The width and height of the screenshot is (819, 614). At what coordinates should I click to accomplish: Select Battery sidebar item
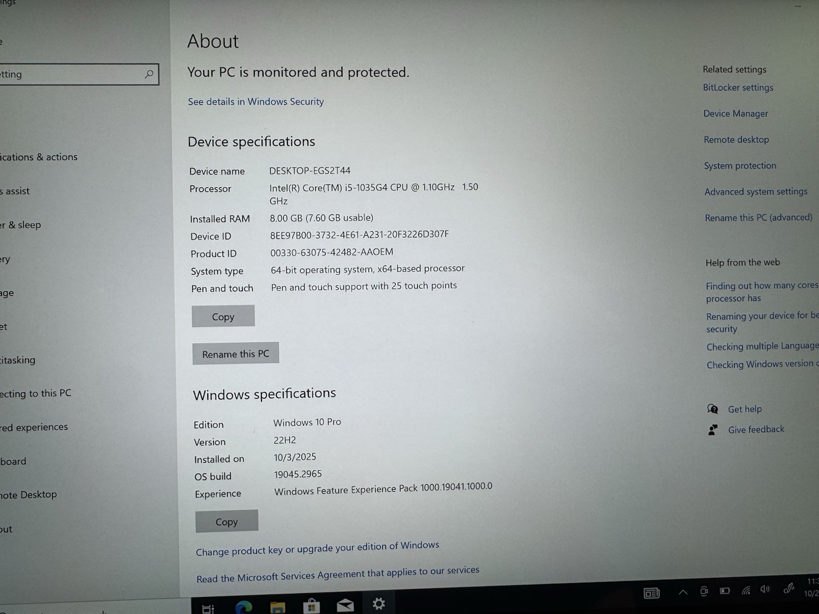point(5,259)
